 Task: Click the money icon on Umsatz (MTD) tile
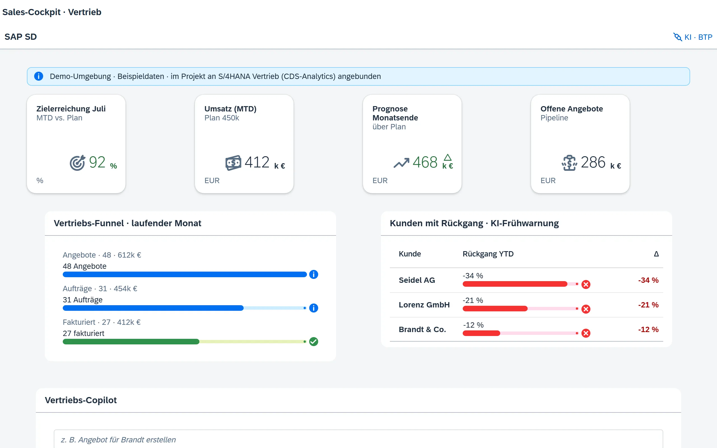tap(233, 163)
